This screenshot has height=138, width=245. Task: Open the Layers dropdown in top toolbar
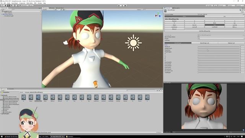(x=231, y=5)
